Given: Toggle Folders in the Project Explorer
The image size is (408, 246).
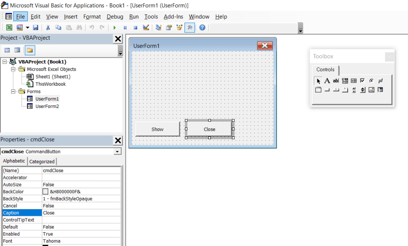Looking at the screenshot, I should point(30,50).
